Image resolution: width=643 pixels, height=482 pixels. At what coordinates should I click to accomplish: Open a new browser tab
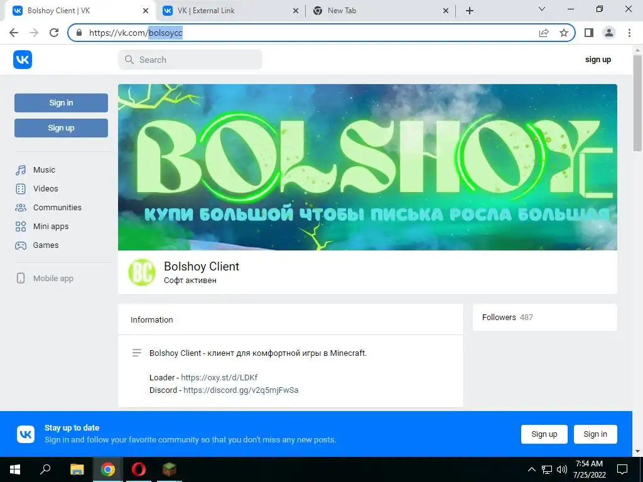pyautogui.click(x=470, y=11)
